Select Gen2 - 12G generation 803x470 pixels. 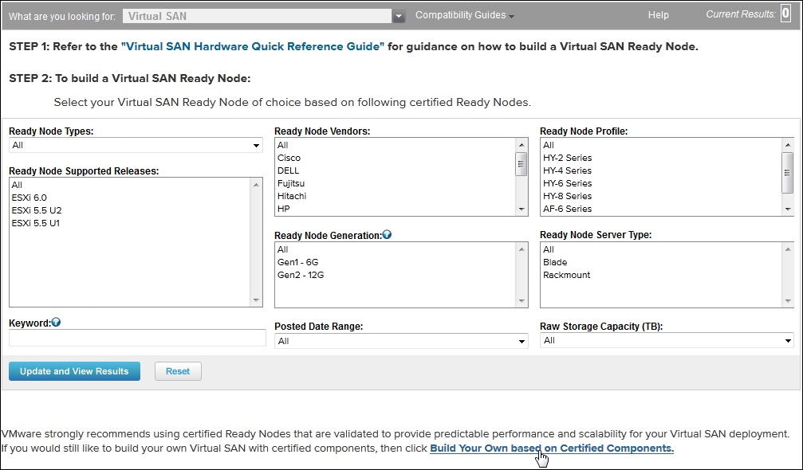(301, 275)
